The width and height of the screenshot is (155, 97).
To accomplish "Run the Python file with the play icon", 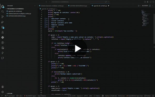I will (x=139, y=6).
